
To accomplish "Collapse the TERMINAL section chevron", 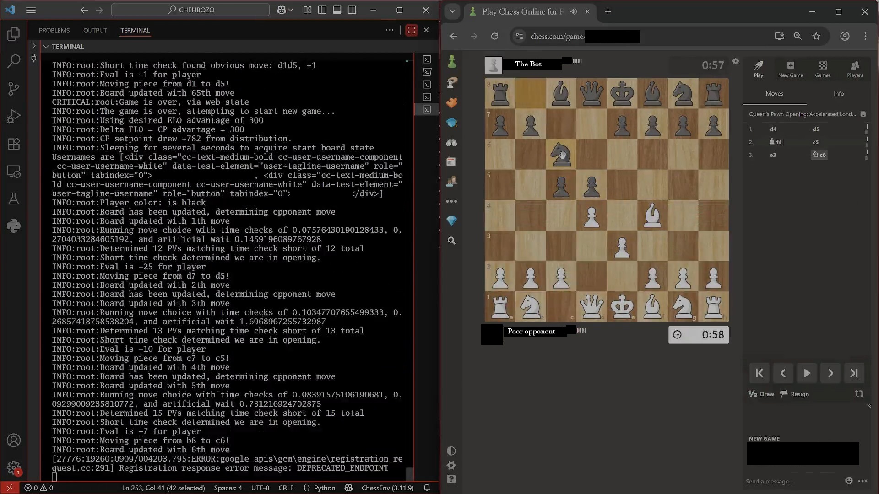I will 46,47.
